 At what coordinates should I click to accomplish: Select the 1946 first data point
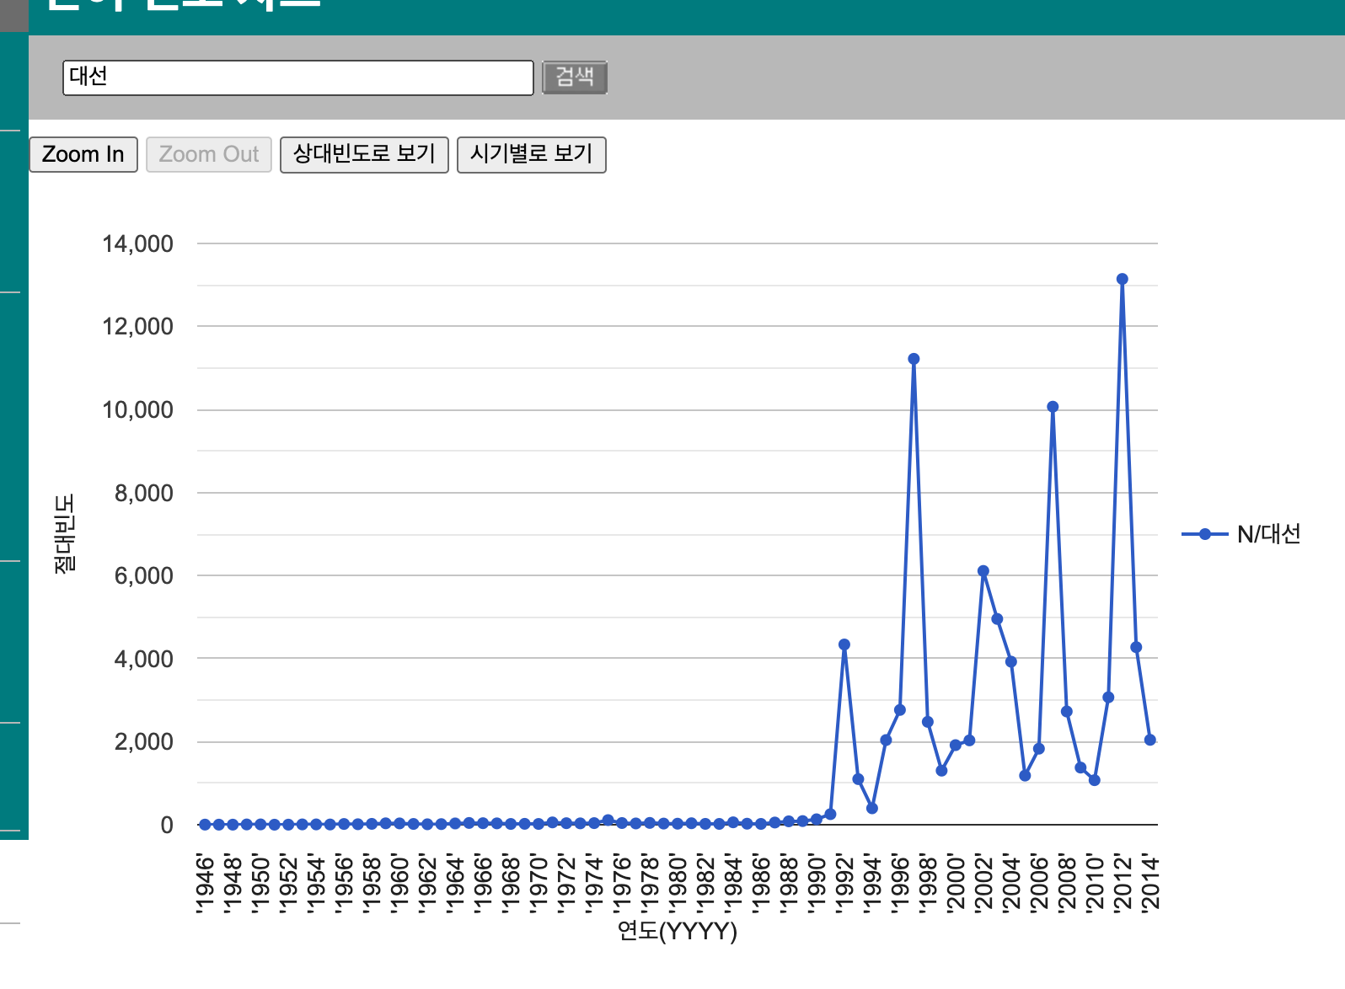[x=205, y=825]
